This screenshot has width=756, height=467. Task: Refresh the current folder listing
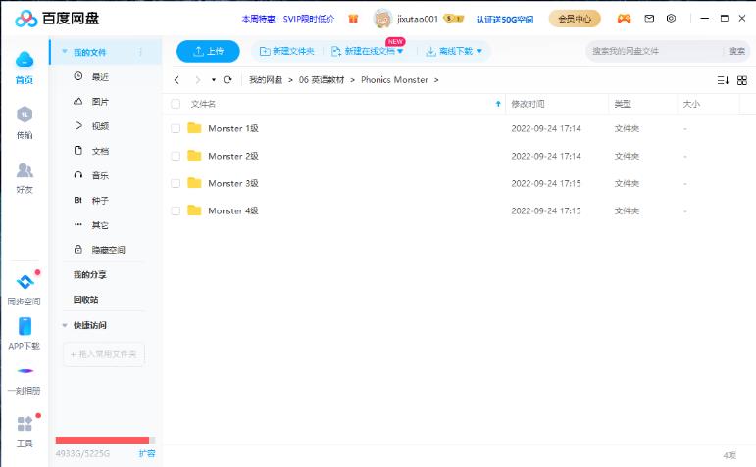coord(227,80)
